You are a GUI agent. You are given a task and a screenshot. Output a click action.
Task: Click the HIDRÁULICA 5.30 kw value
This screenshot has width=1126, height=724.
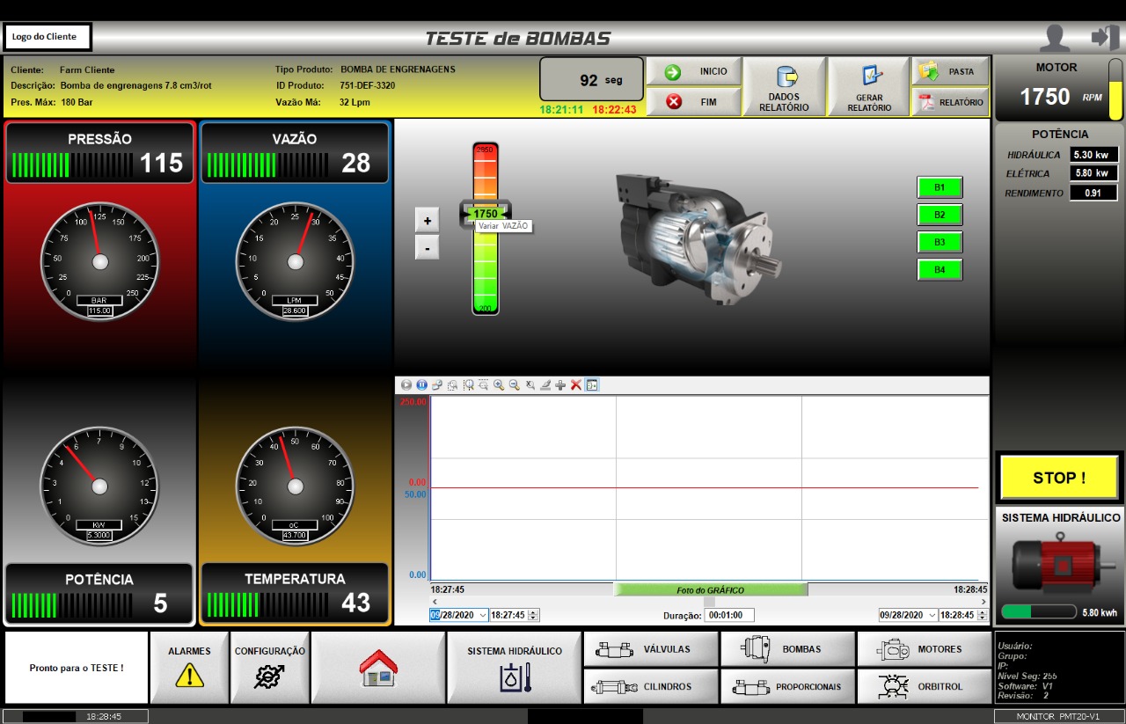1094,155
